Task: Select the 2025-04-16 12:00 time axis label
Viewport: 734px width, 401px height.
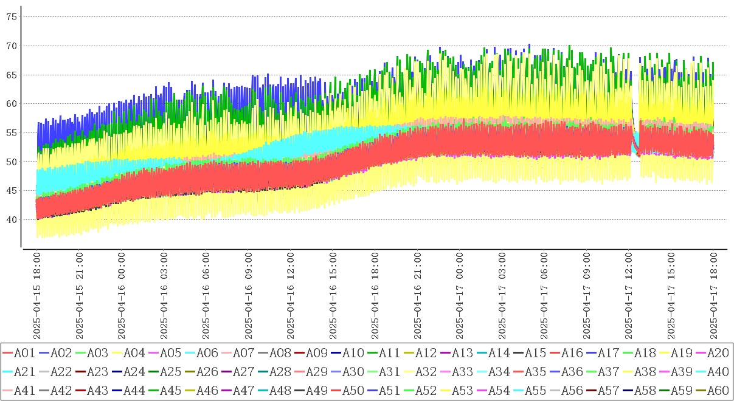Action: [x=291, y=296]
